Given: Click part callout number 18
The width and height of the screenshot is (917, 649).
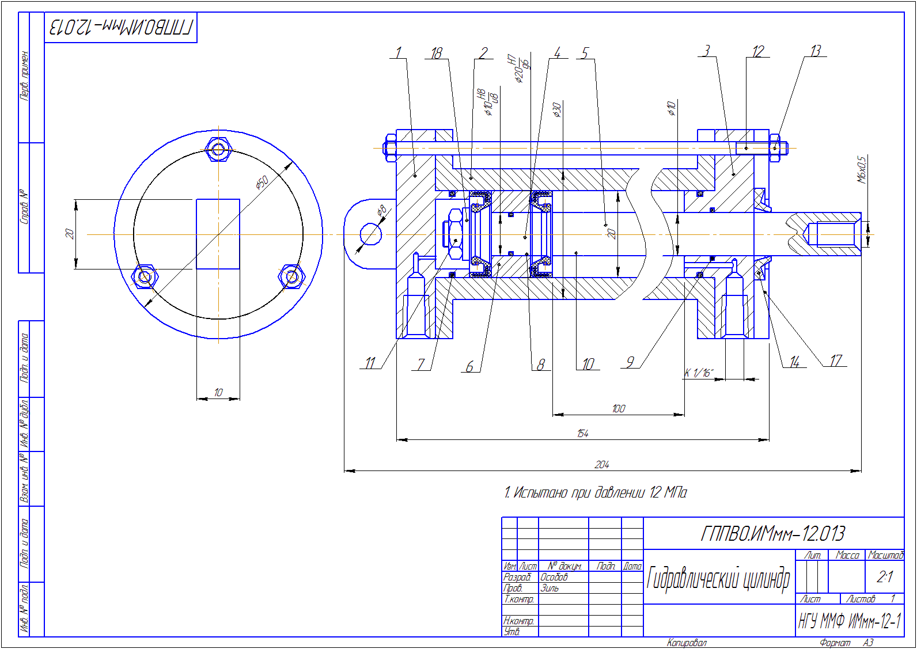Looking at the screenshot, I should (x=436, y=53).
